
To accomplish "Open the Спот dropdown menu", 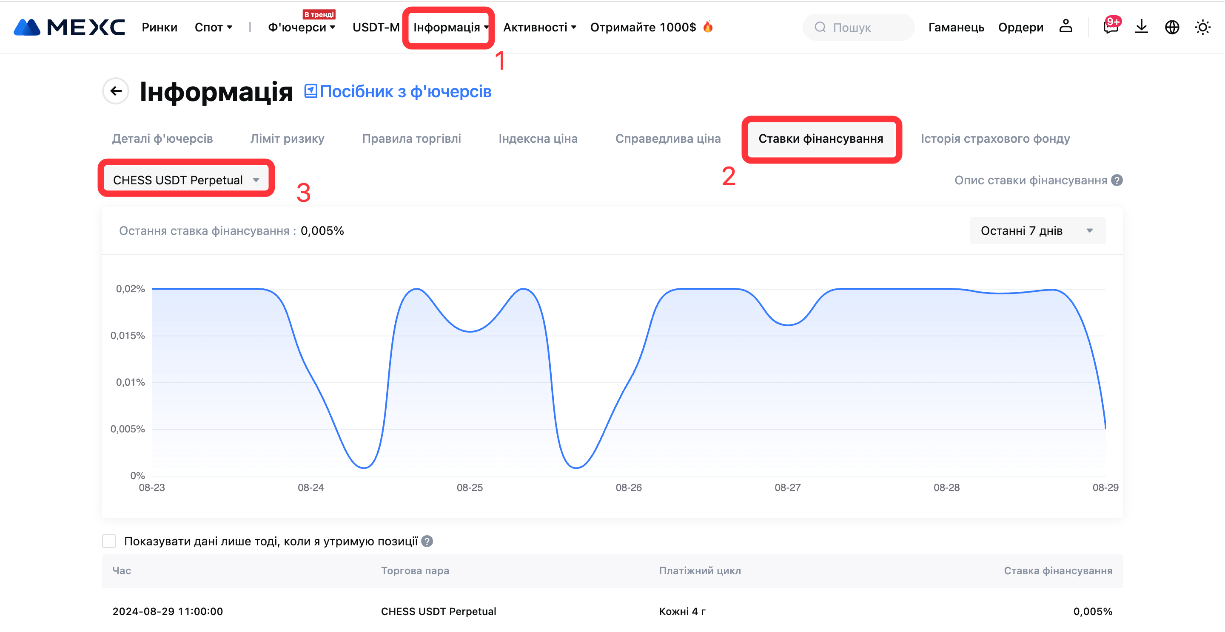I will [213, 28].
